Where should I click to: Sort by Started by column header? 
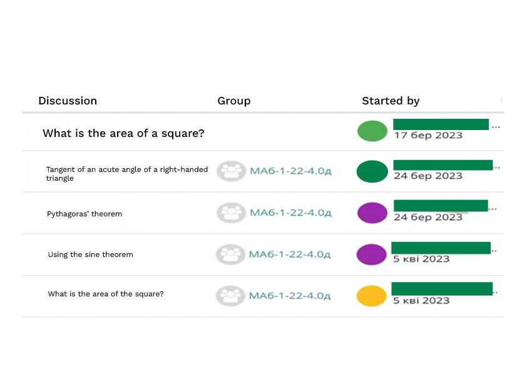[x=391, y=101]
